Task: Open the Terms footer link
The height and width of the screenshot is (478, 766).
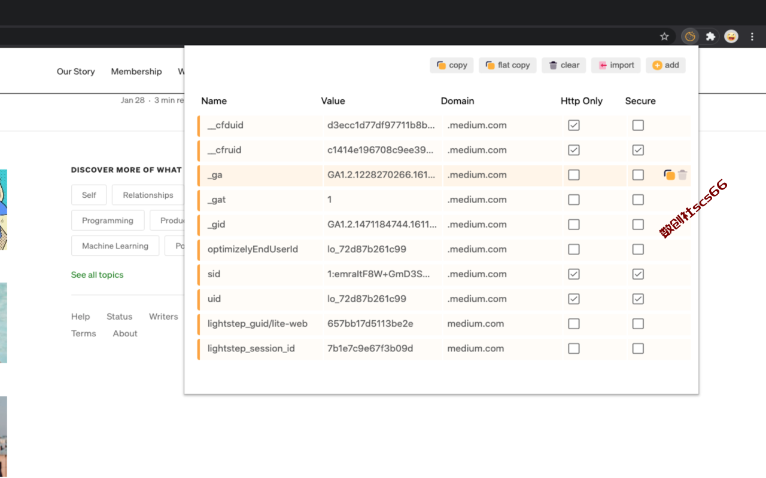Action: click(84, 333)
